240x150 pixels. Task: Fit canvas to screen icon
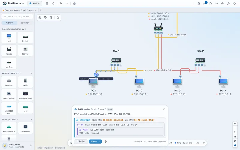tap(235, 132)
